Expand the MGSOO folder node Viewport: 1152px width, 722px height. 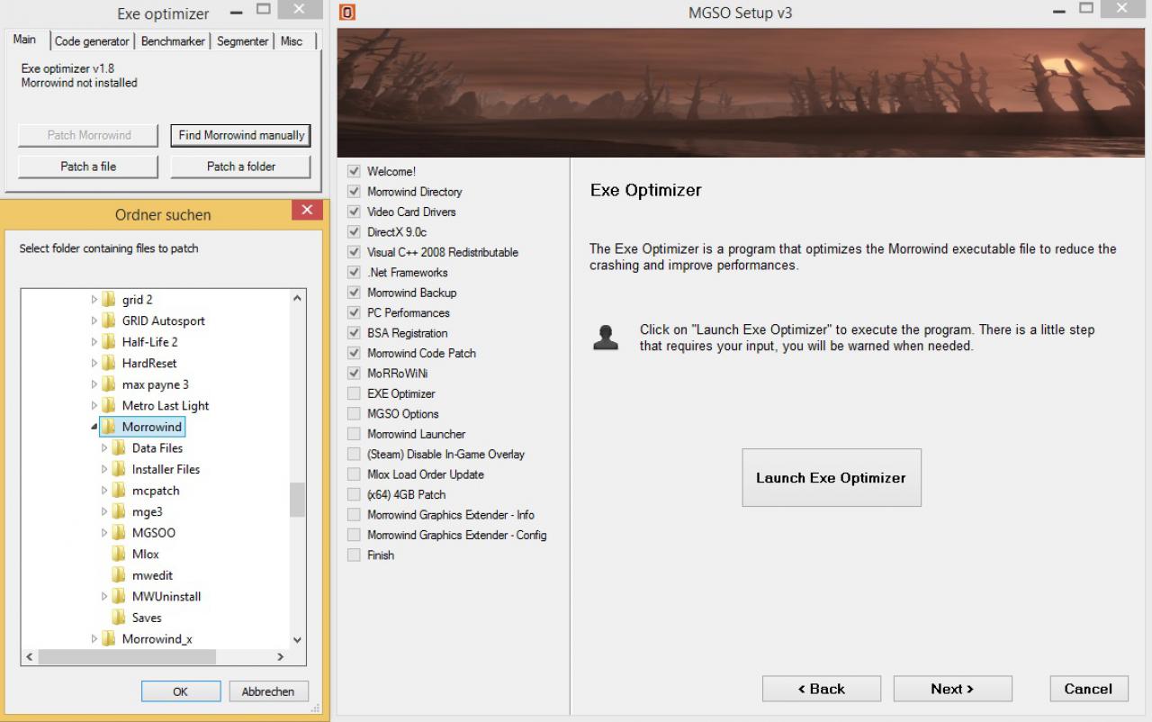pyautogui.click(x=104, y=533)
